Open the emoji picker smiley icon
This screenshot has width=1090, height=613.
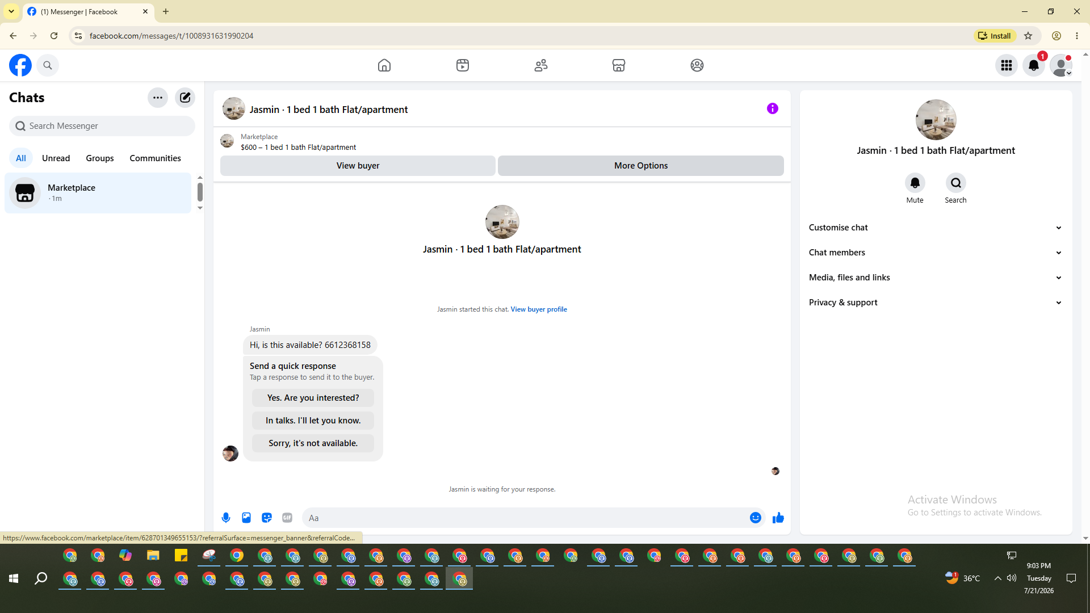point(756,518)
